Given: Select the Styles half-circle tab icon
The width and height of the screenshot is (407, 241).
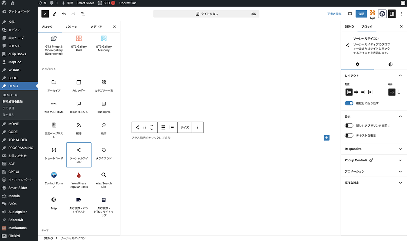Looking at the screenshot, I should coord(390,64).
